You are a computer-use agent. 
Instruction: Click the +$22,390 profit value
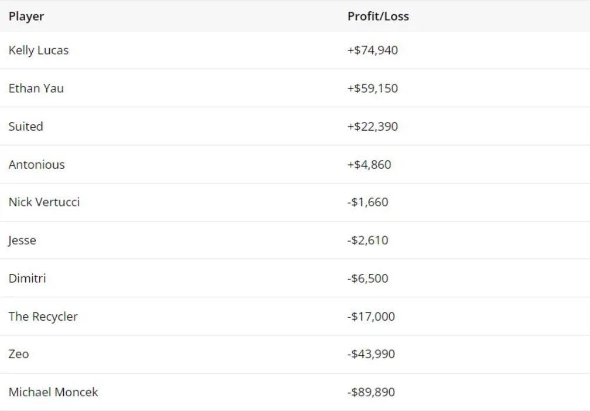(373, 126)
